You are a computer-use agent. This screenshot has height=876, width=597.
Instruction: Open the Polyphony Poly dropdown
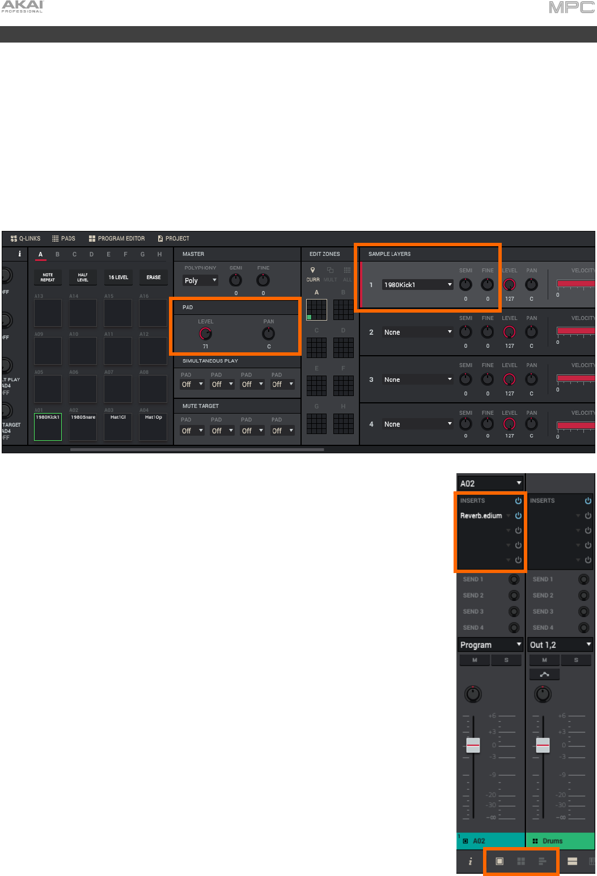(x=201, y=280)
